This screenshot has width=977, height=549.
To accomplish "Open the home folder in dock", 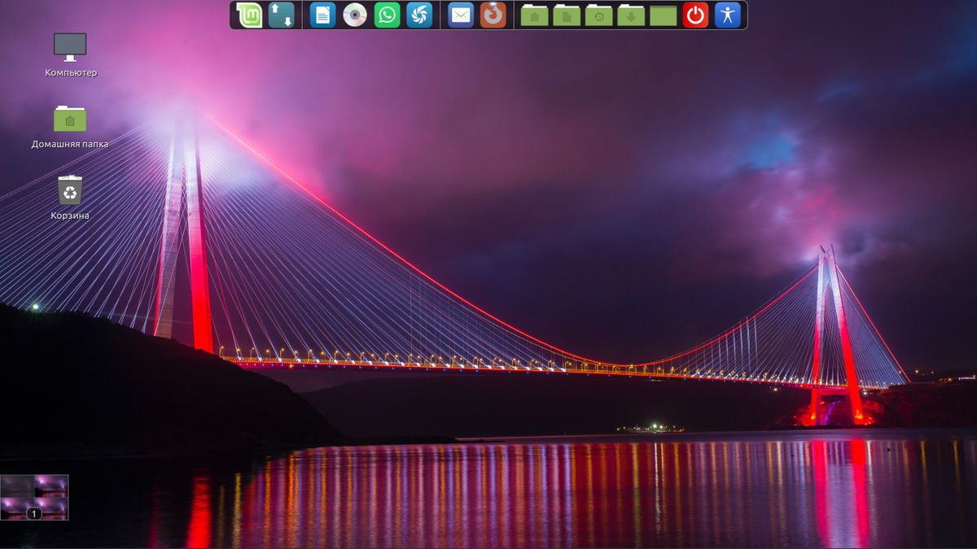I will [x=534, y=15].
